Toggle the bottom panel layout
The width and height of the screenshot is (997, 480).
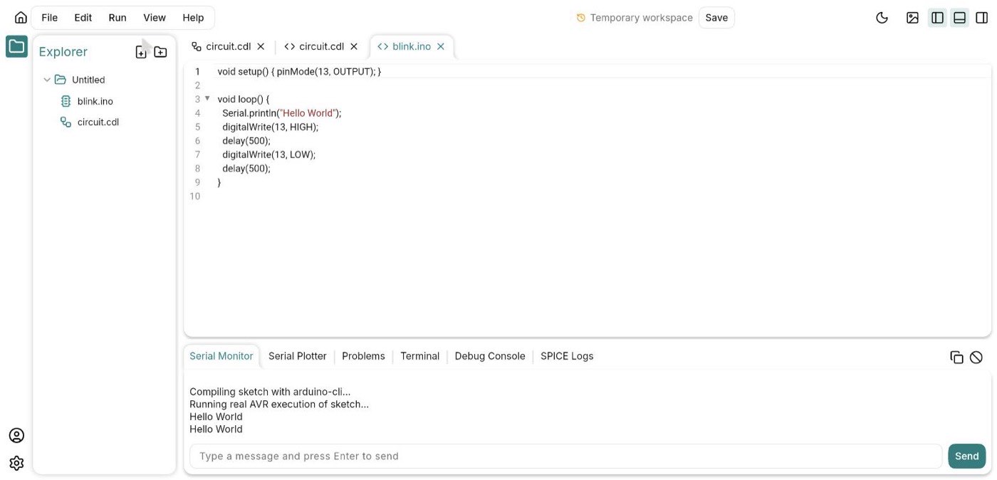click(x=959, y=18)
